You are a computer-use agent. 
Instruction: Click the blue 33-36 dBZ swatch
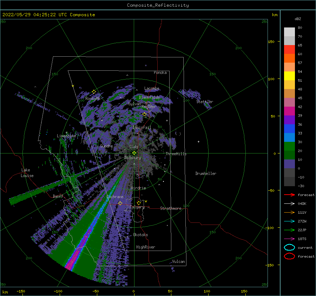click(289, 129)
